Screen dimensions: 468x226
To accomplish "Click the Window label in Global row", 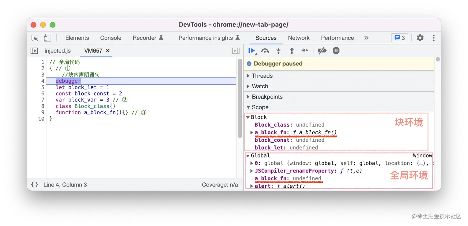I will pos(422,156).
